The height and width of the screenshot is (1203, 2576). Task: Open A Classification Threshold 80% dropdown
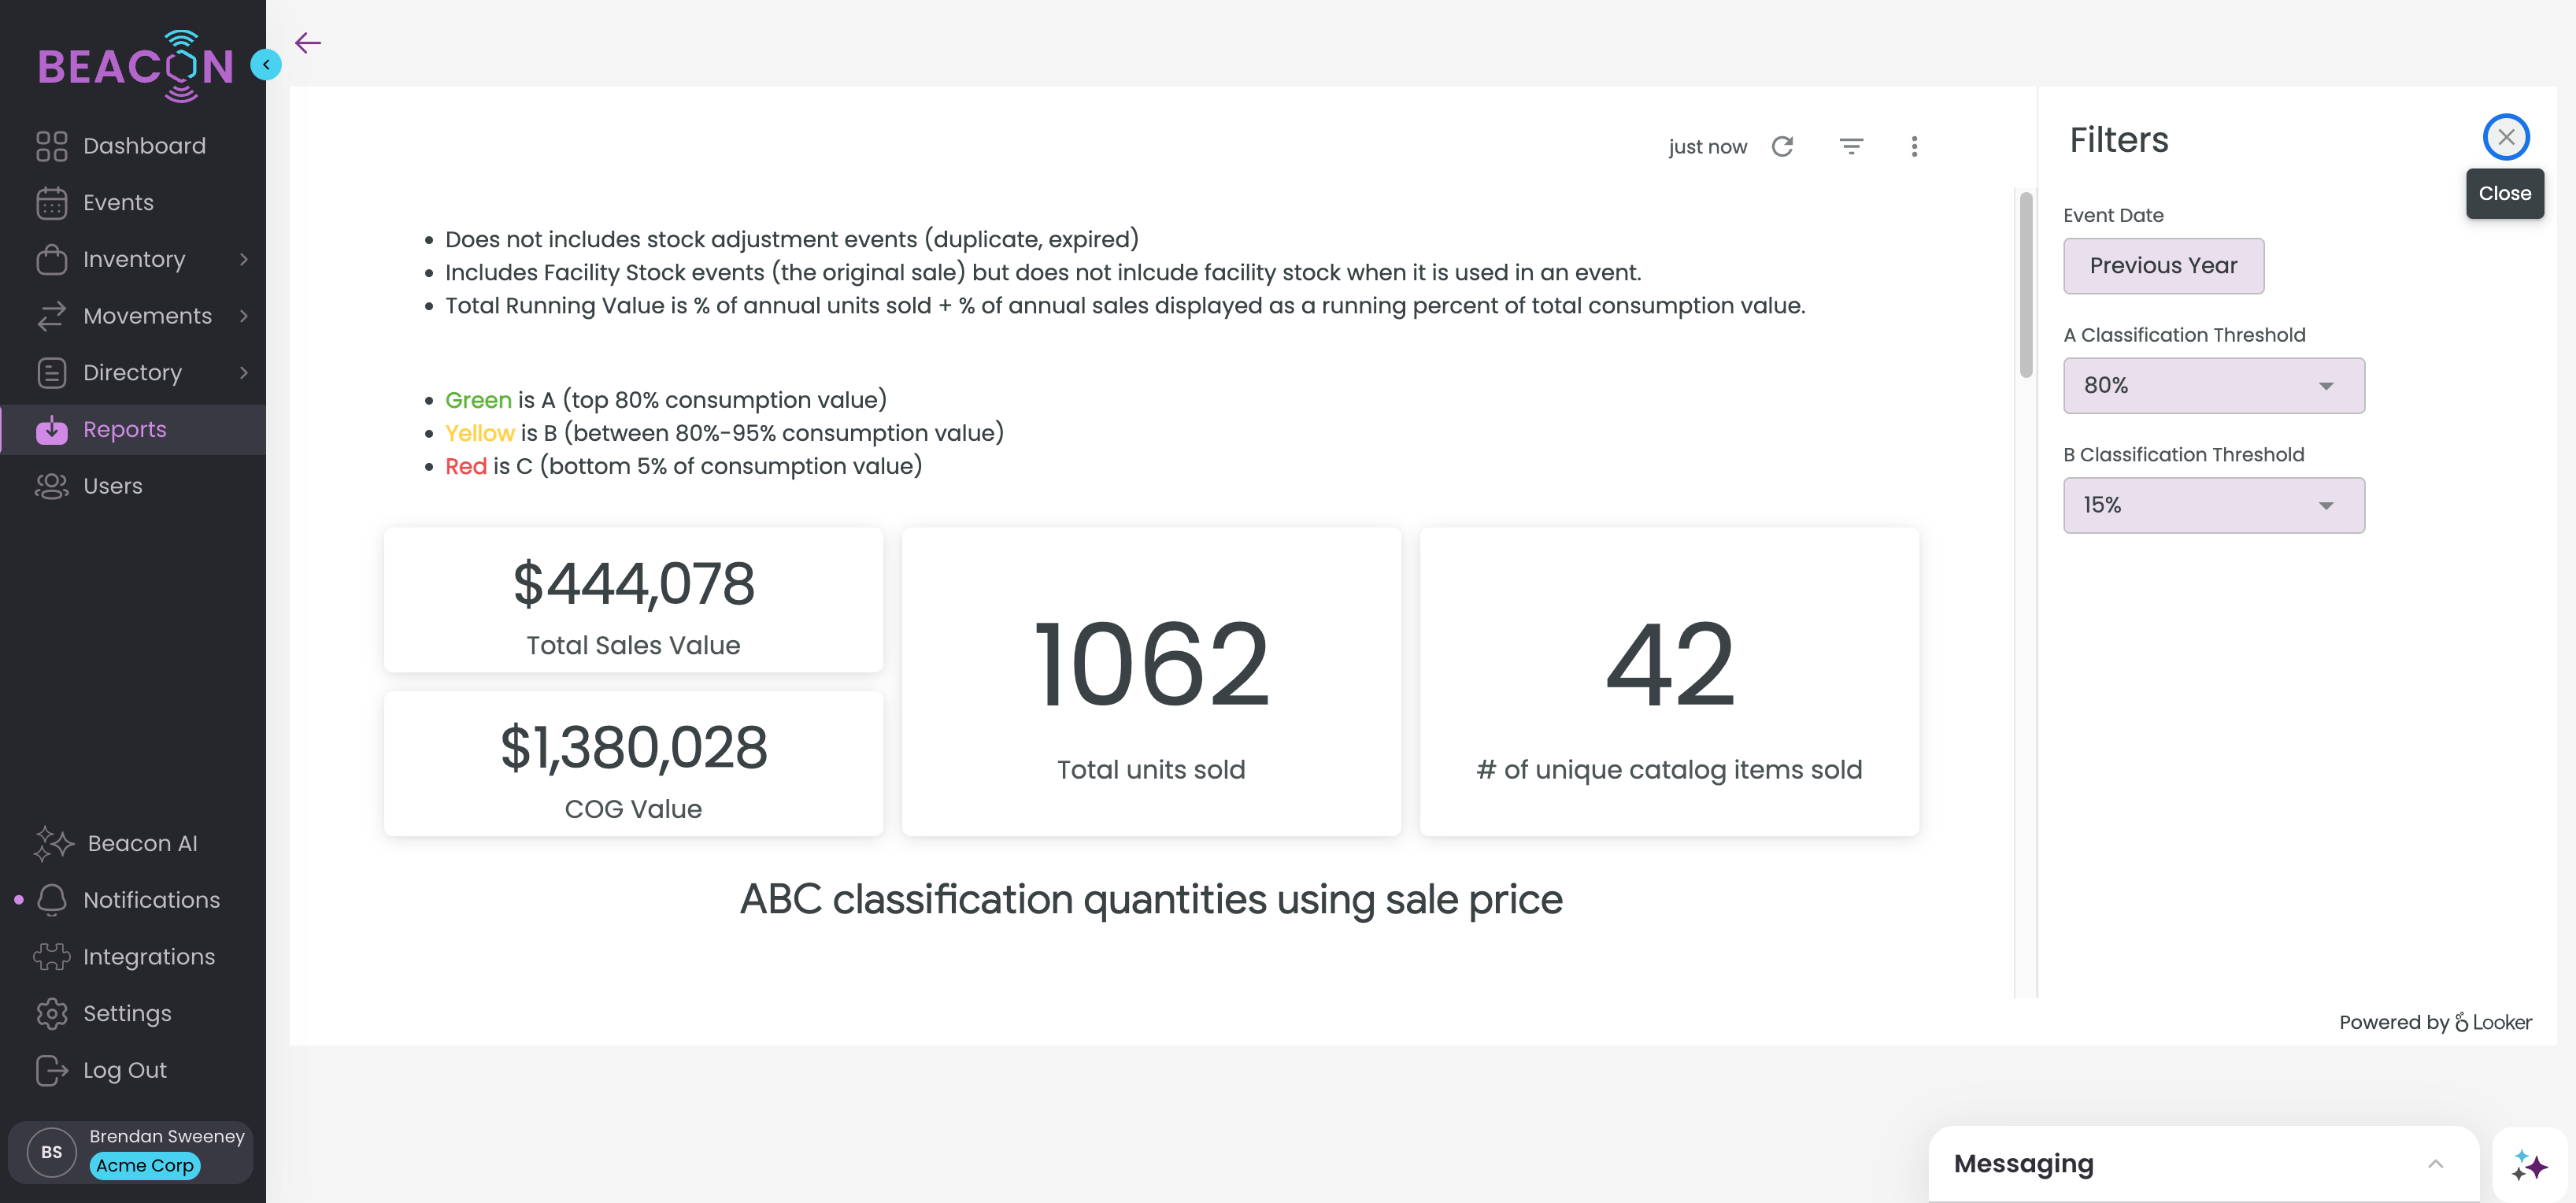(x=2213, y=386)
